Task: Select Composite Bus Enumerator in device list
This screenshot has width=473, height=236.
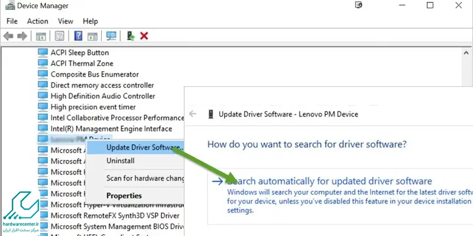Action: [x=95, y=74]
